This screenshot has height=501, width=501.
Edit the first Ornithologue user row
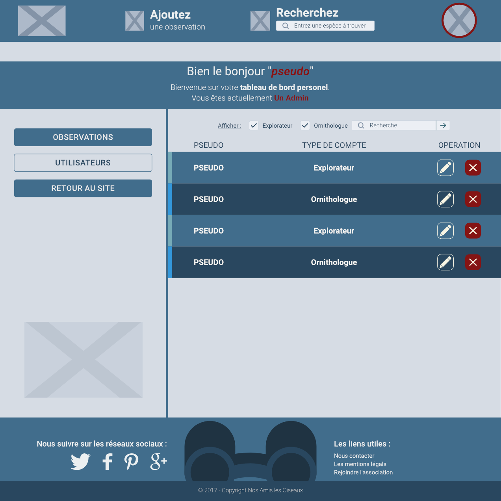pyautogui.click(x=445, y=199)
